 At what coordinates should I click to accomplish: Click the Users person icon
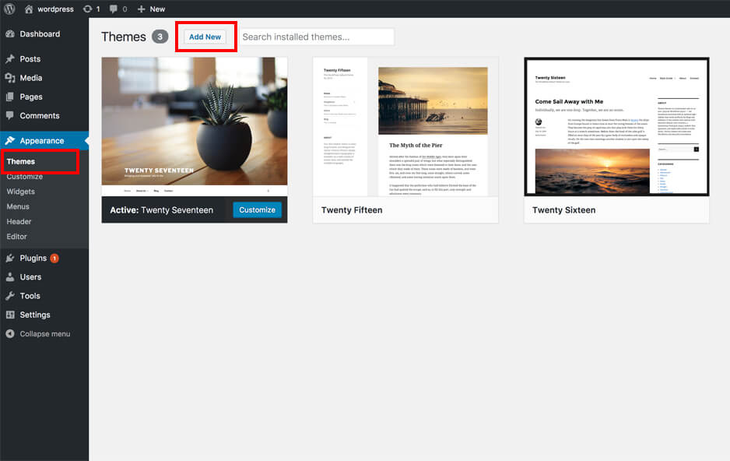10,277
